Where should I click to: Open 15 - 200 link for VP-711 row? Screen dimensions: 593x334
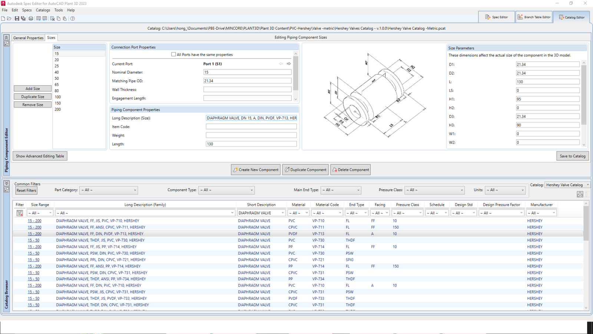click(x=34, y=227)
